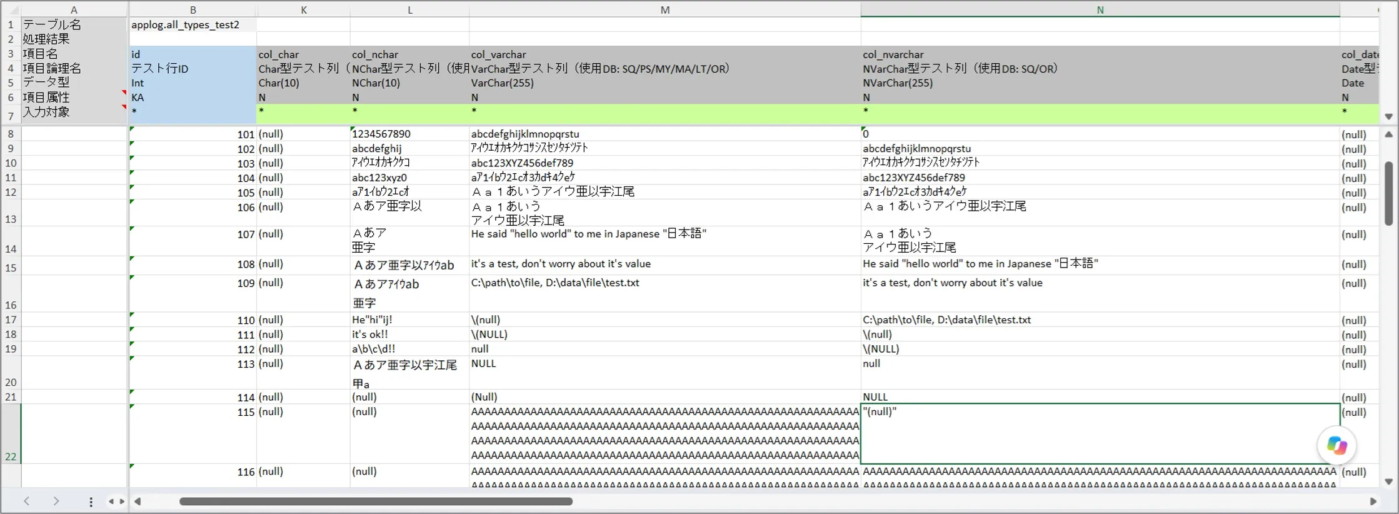This screenshot has width=1399, height=514.
Task: Click the vertical scrollbar's up arrow
Action: coord(1388,134)
